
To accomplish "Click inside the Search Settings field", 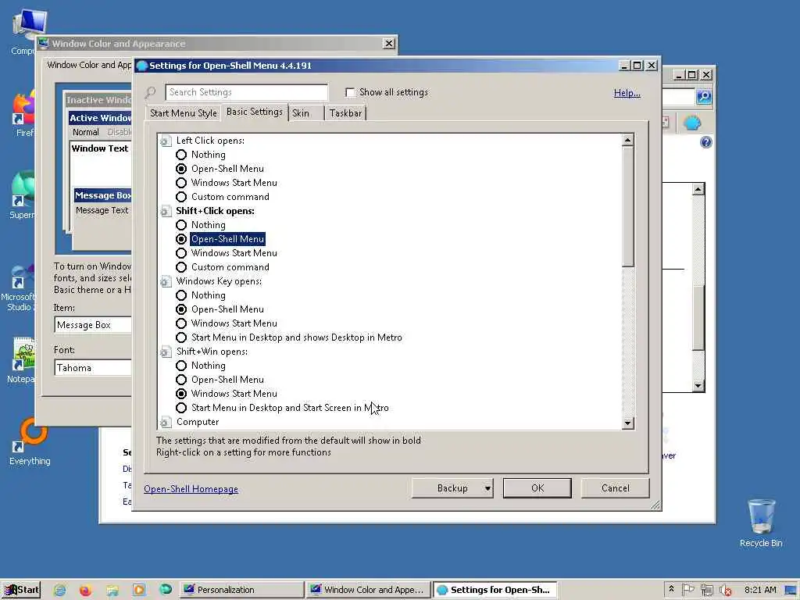I will 246,92.
